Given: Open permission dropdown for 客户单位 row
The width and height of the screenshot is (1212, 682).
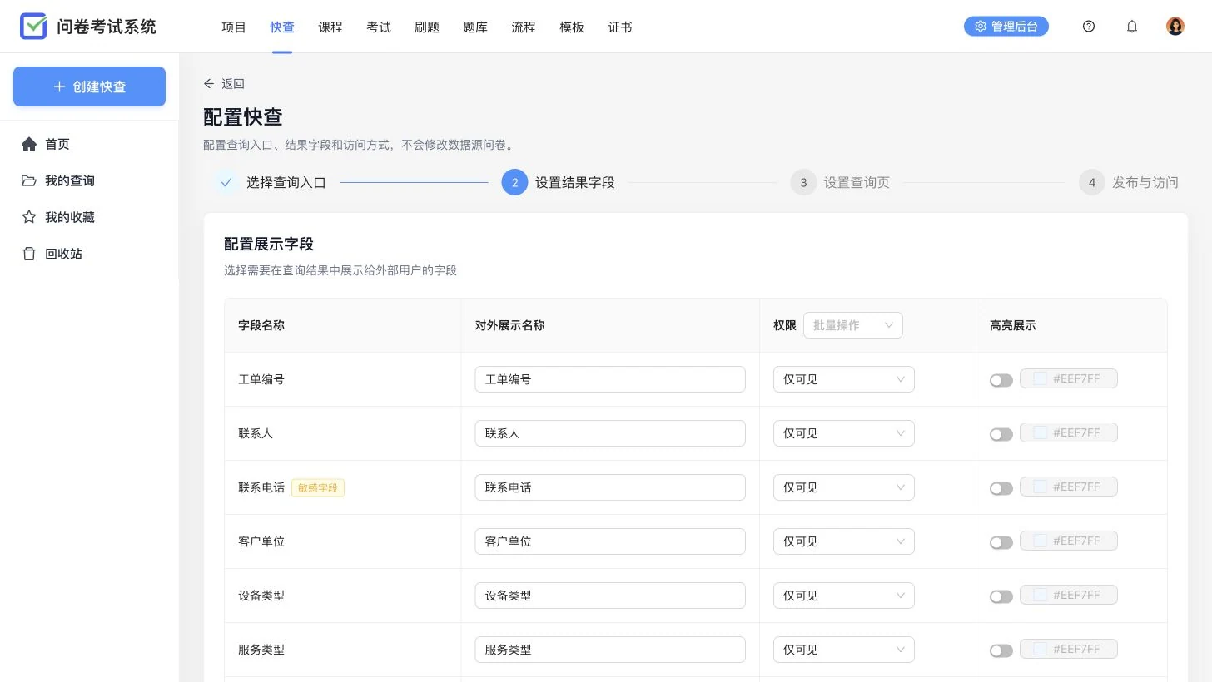Looking at the screenshot, I should [844, 541].
